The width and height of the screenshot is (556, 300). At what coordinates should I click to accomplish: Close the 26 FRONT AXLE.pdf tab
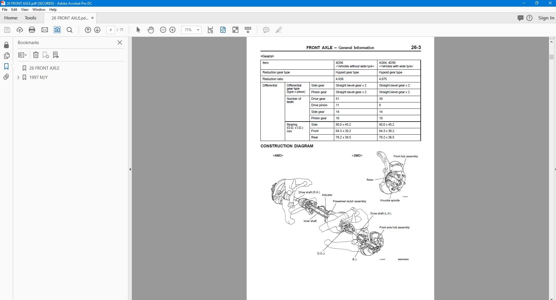tap(92, 18)
